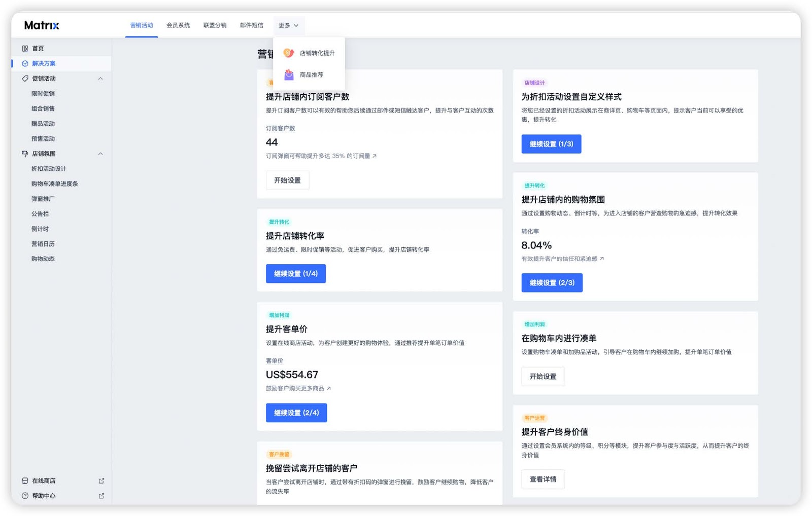Click the paint roller icon beside 店铺氛围

tap(25, 154)
